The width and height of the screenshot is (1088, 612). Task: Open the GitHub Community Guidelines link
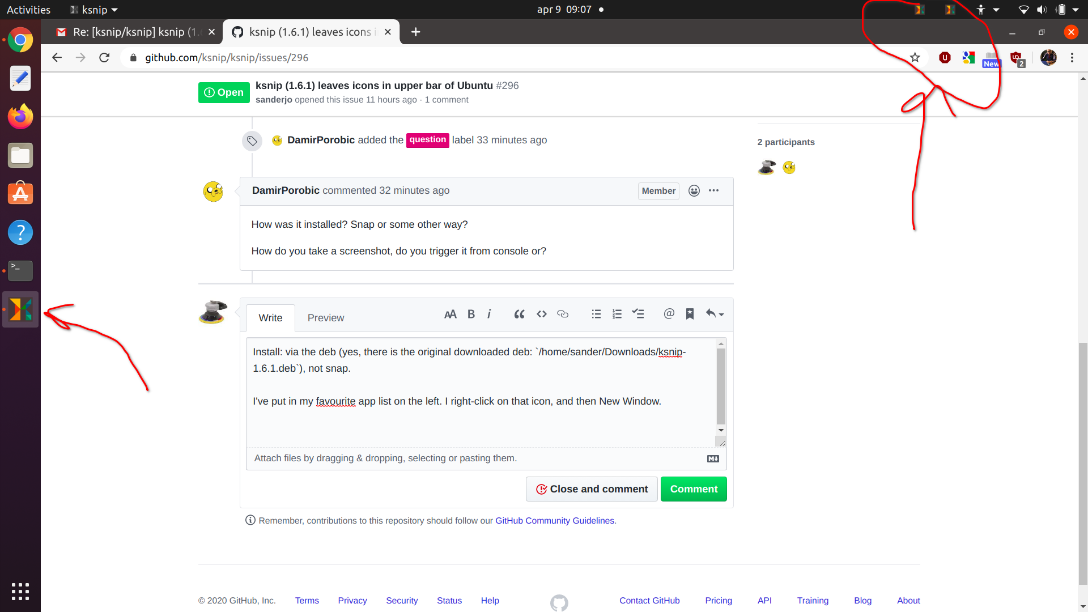coord(555,520)
